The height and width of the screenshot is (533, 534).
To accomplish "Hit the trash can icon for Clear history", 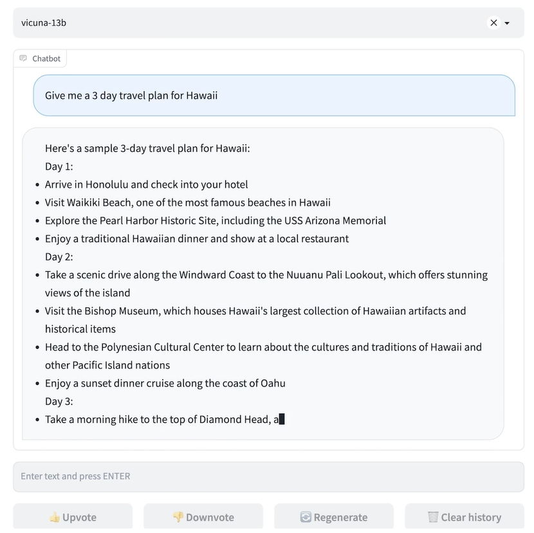I will coord(433,518).
